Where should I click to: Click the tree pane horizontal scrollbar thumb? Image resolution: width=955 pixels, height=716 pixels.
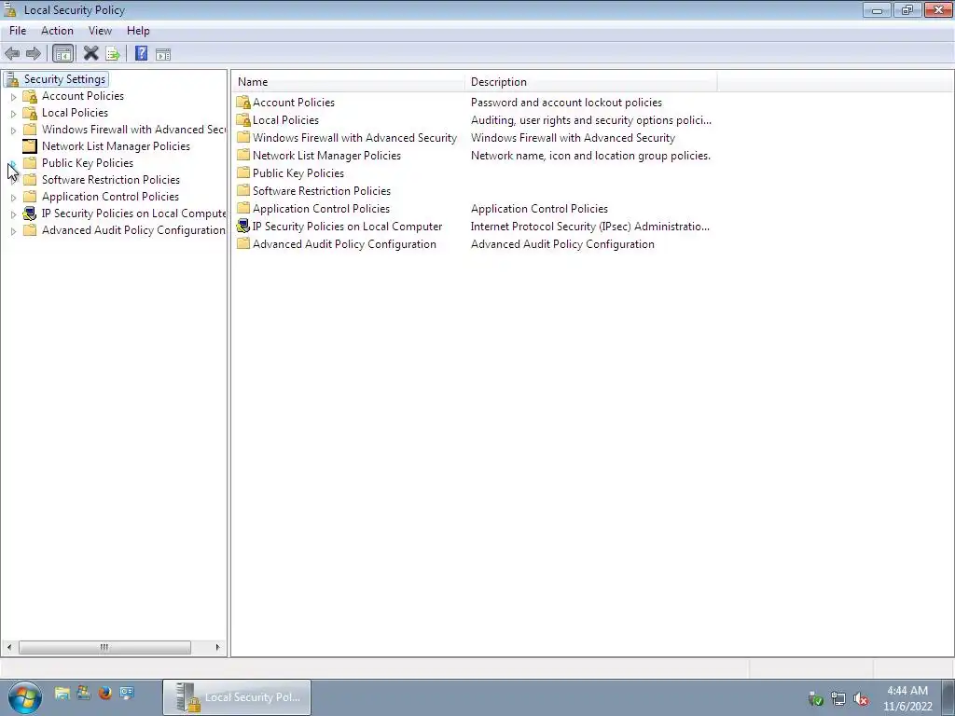[104, 647]
